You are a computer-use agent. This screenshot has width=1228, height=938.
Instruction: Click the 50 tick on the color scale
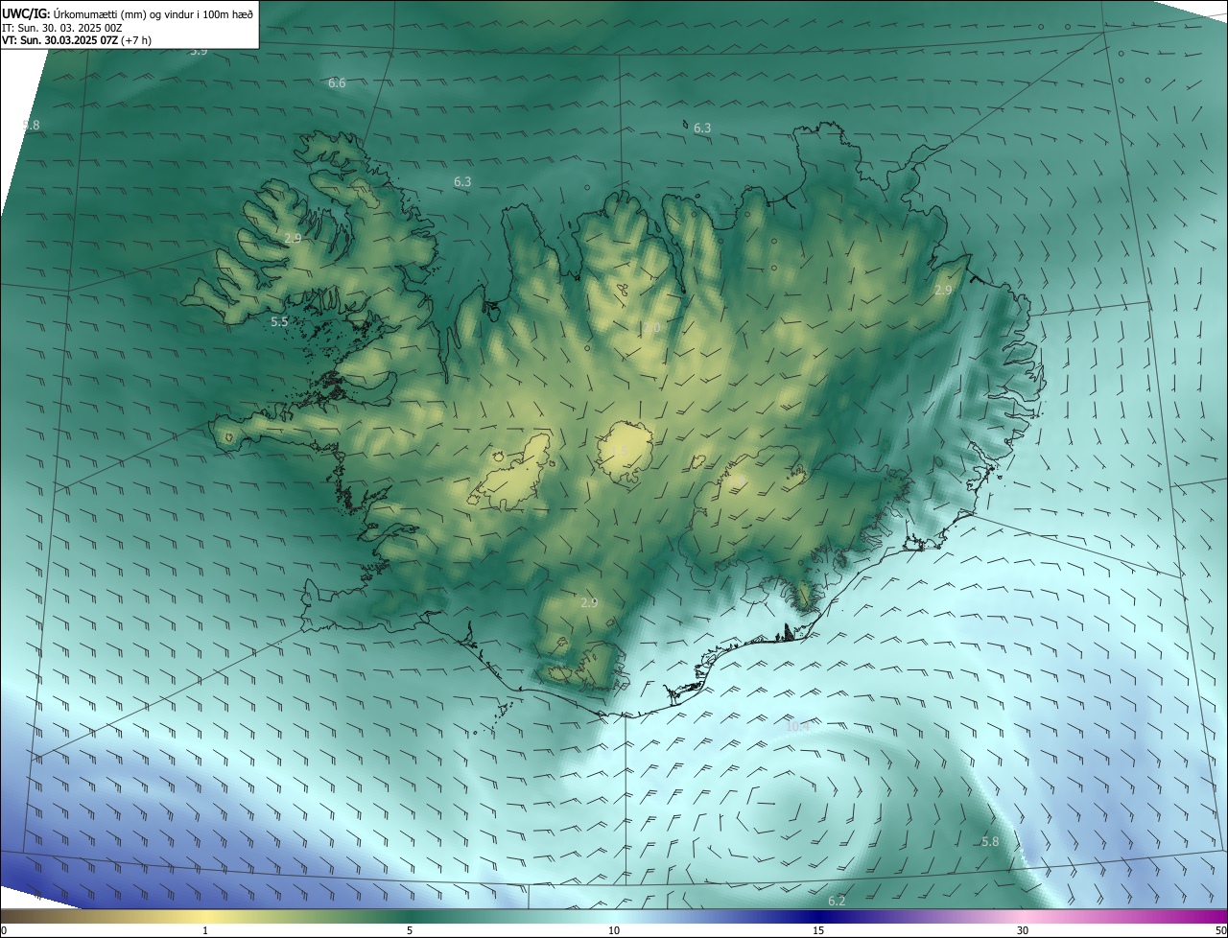point(1220,931)
